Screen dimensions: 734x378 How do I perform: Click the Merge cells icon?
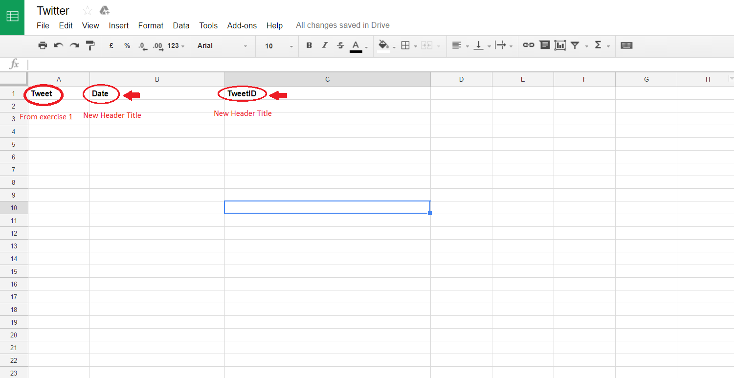pyautogui.click(x=427, y=45)
